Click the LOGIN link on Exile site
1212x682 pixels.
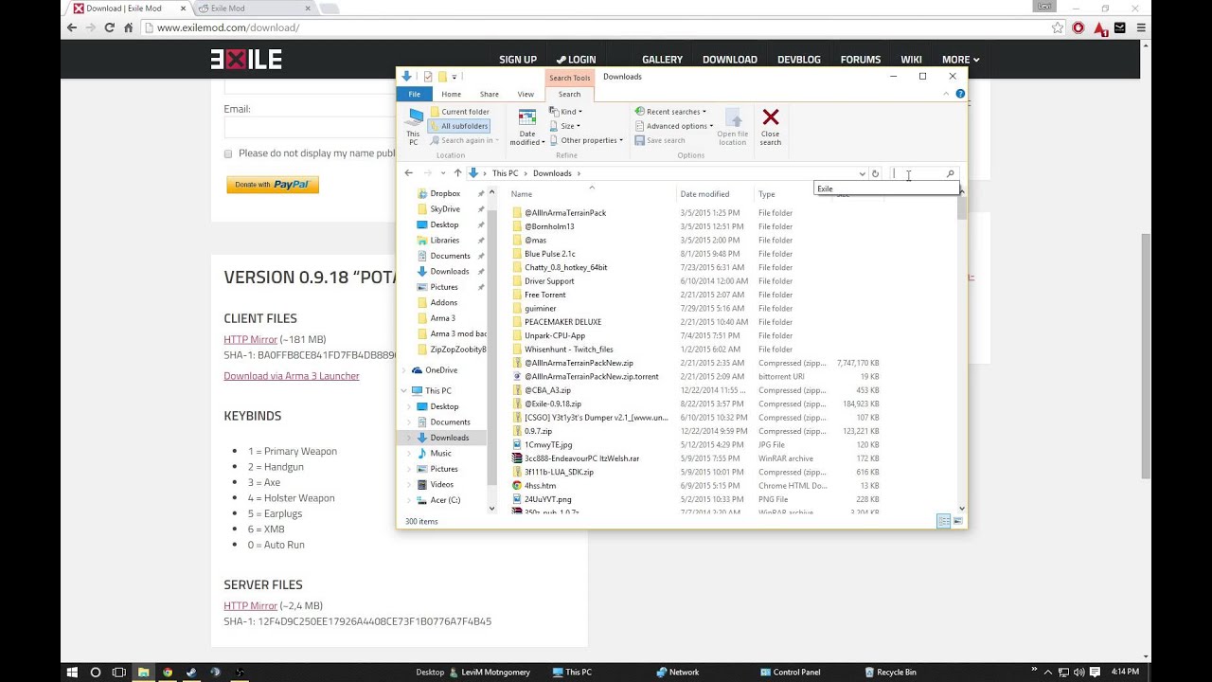pyautogui.click(x=576, y=60)
